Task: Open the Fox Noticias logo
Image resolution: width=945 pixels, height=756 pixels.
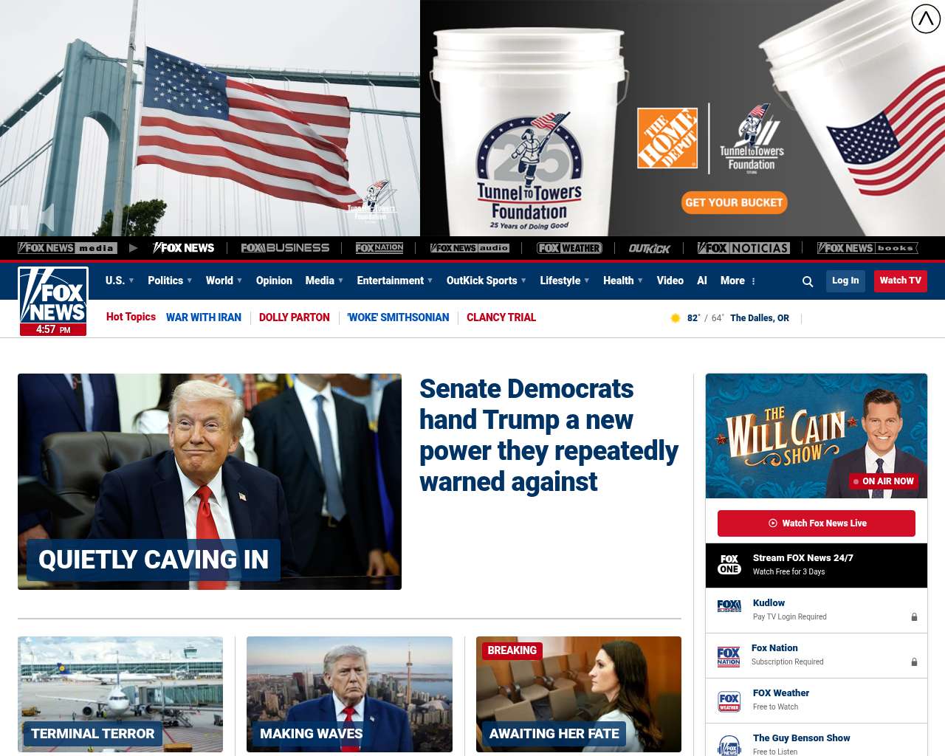Action: pyautogui.click(x=743, y=248)
